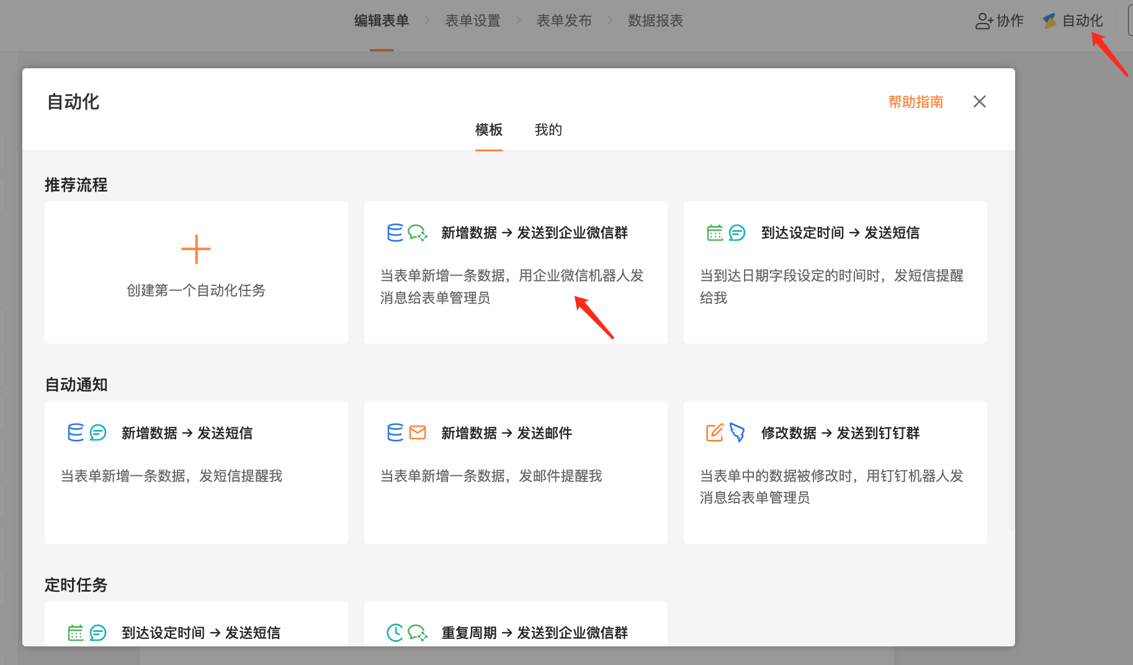The width and height of the screenshot is (1133, 665).
Task: Select 新增数据→发送邮件 template title
Action: click(x=507, y=433)
